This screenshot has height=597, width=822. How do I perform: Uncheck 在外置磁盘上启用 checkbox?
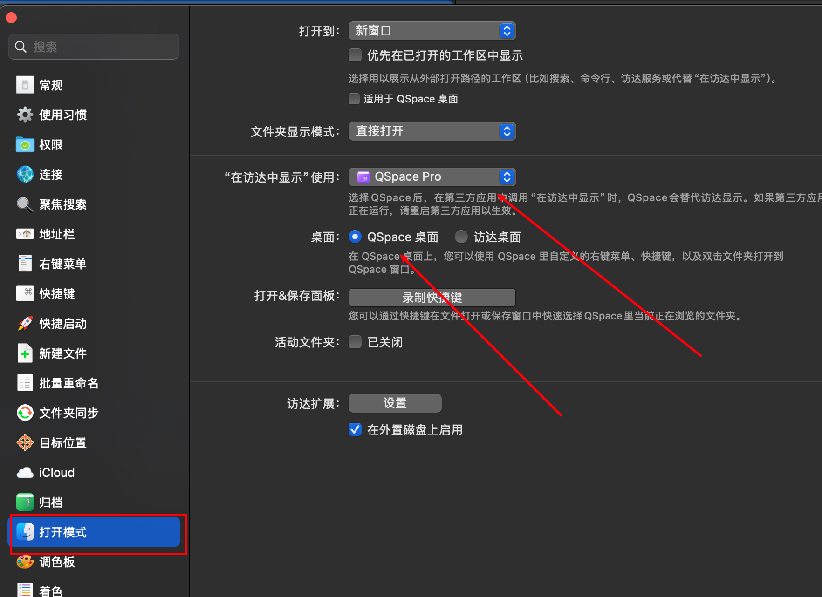355,429
